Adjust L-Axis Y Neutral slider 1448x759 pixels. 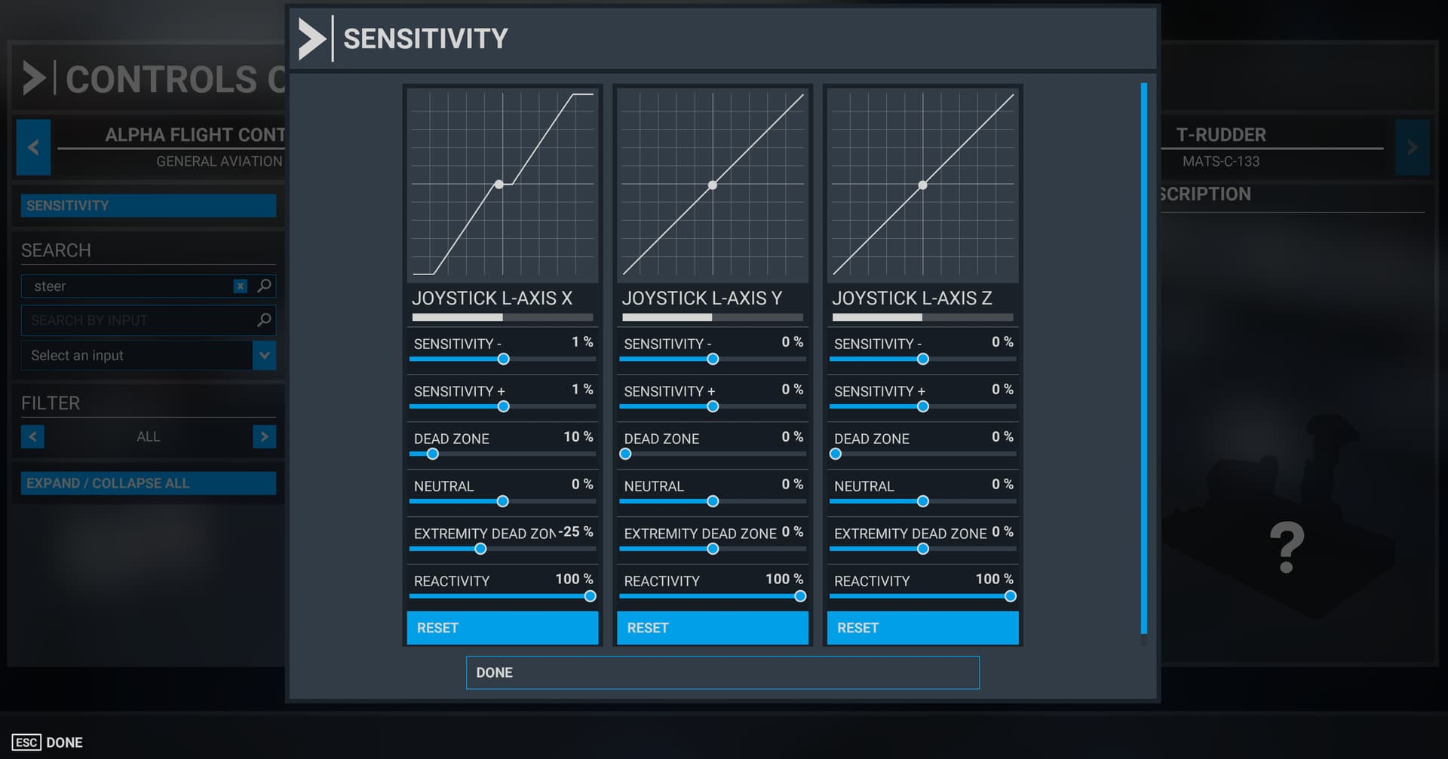713,502
